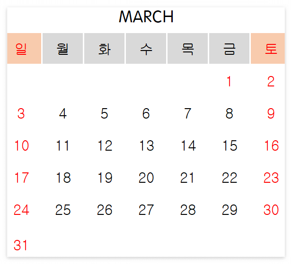Click date 28
The height and width of the screenshot is (264, 292).
188,210
